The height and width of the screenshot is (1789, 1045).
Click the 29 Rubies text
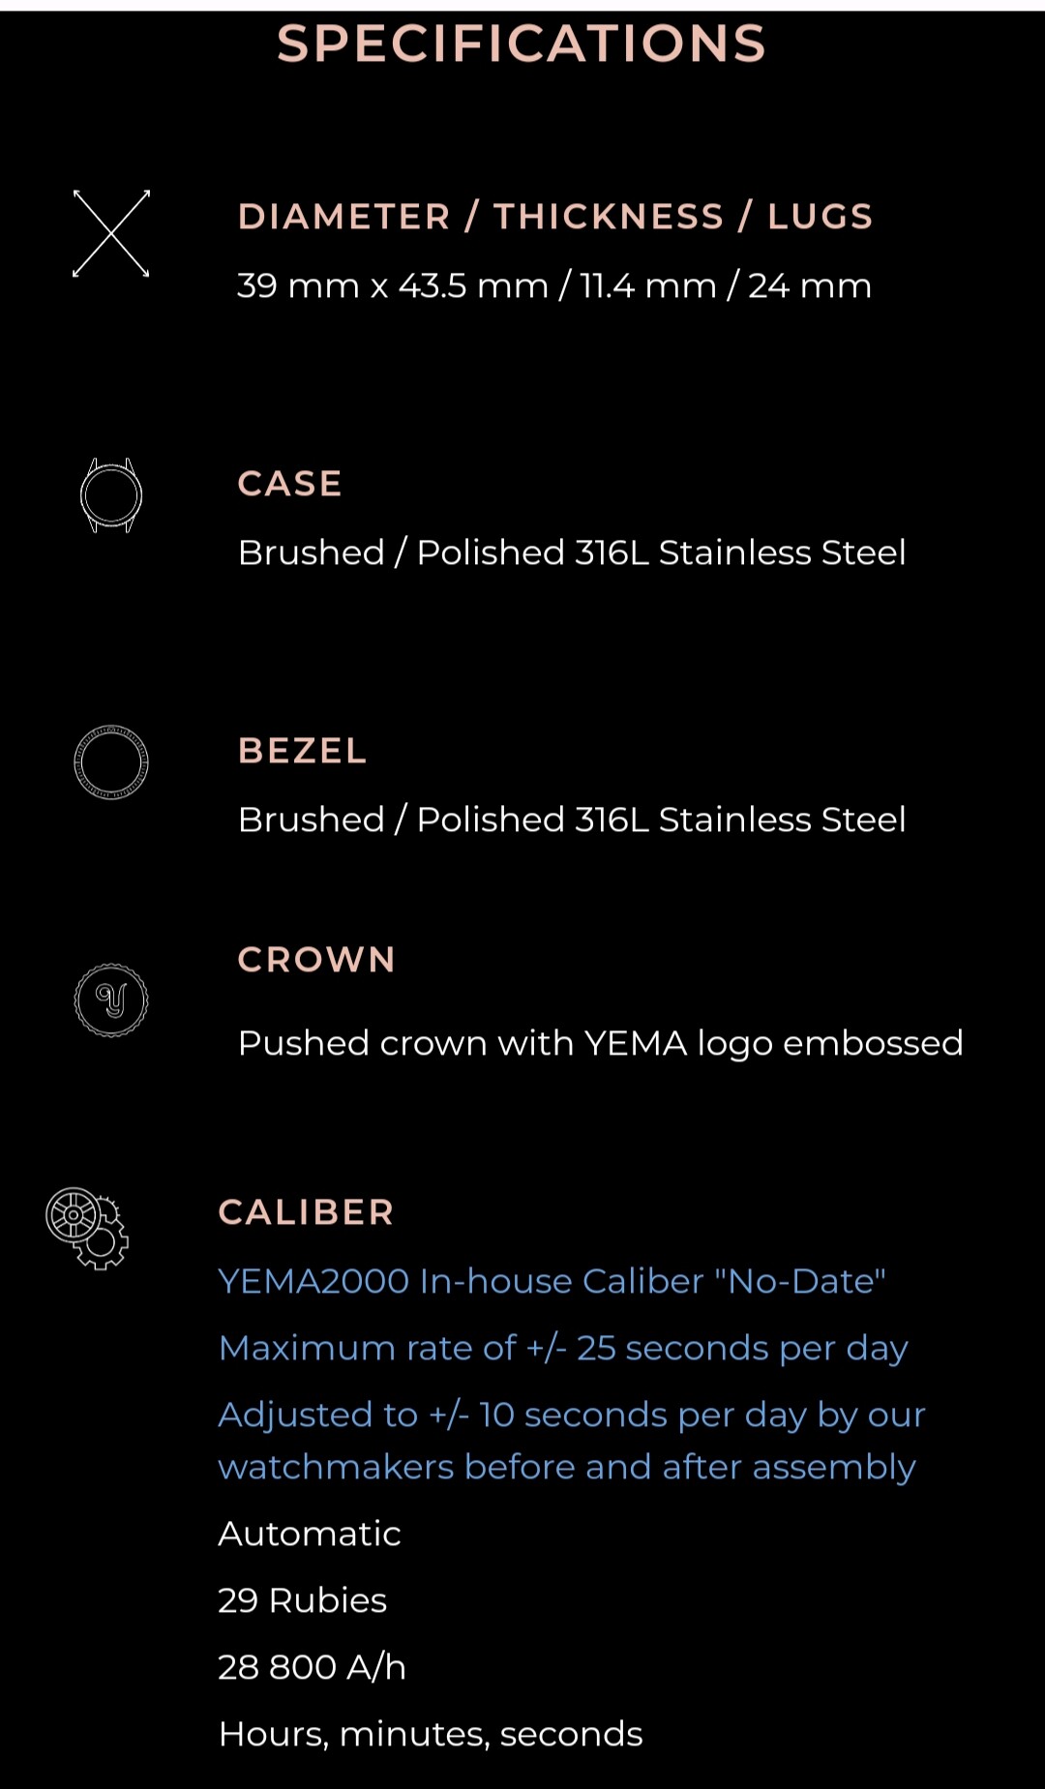point(302,1600)
